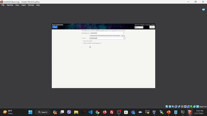Open Microsoft Teams from the taskbar
This screenshot has width=207, height=116.
(x=133, y=112)
